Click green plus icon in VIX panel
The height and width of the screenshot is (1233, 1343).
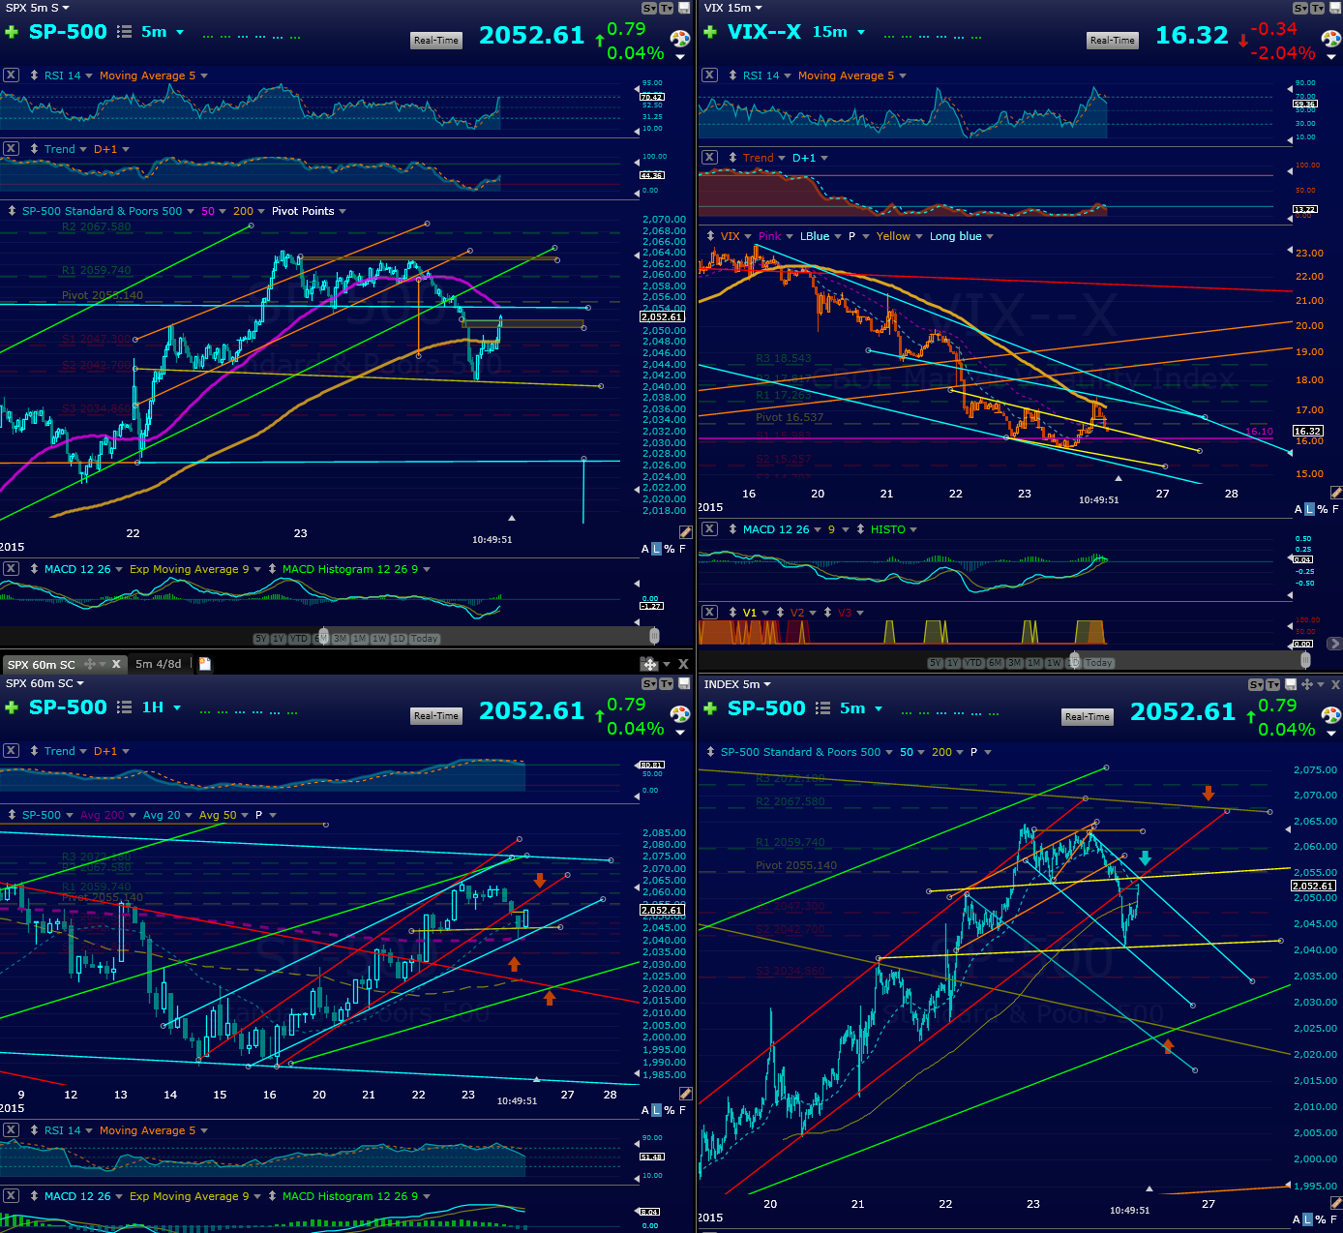click(x=710, y=32)
